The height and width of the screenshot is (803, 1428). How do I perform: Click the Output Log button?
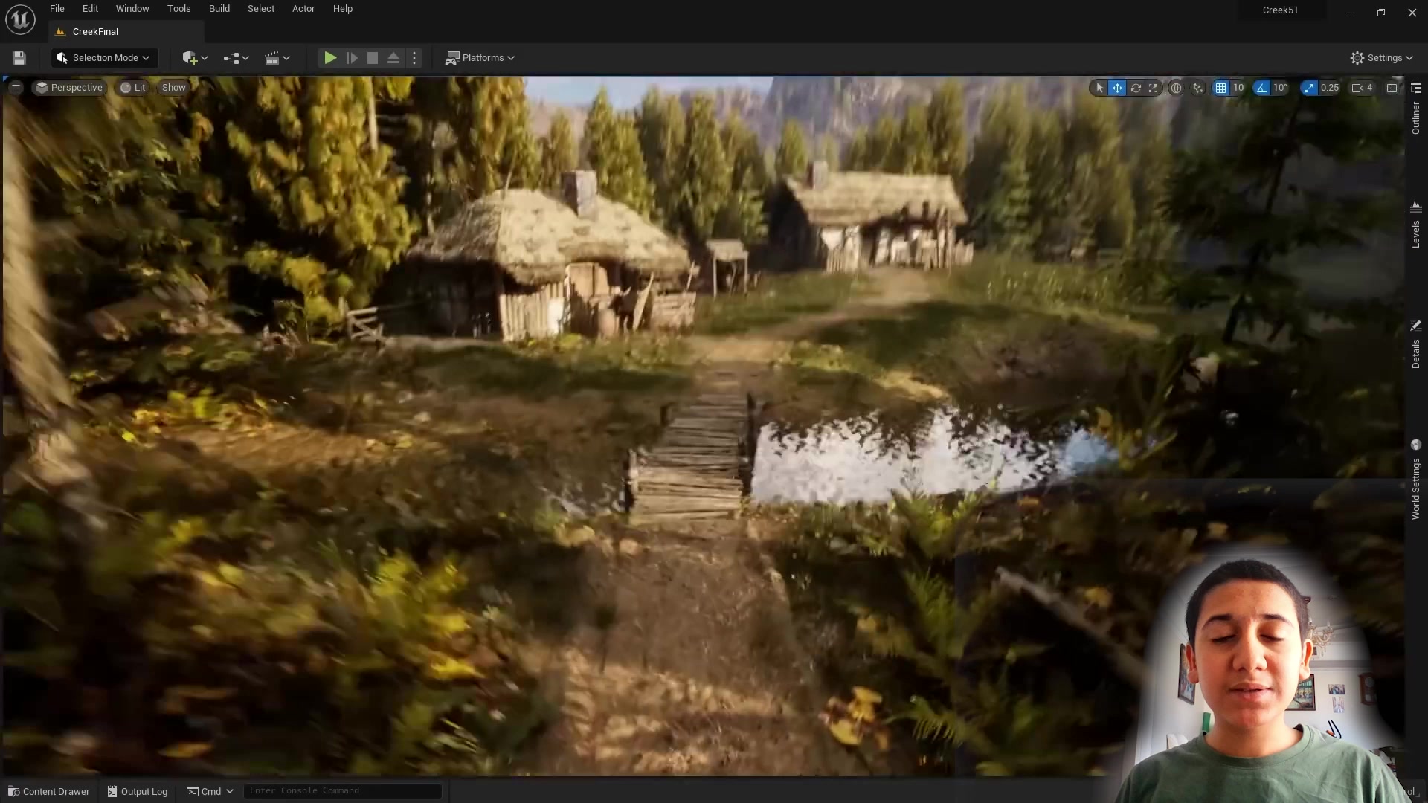138,791
